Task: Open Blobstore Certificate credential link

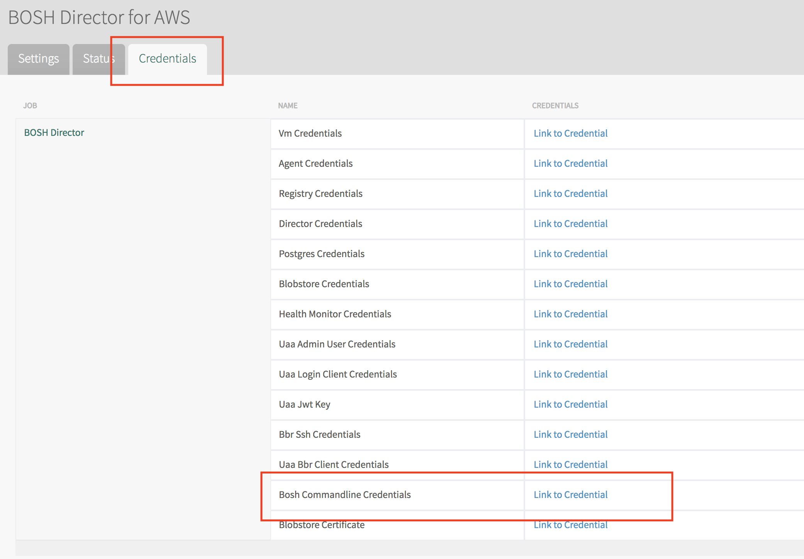Action: coord(570,525)
